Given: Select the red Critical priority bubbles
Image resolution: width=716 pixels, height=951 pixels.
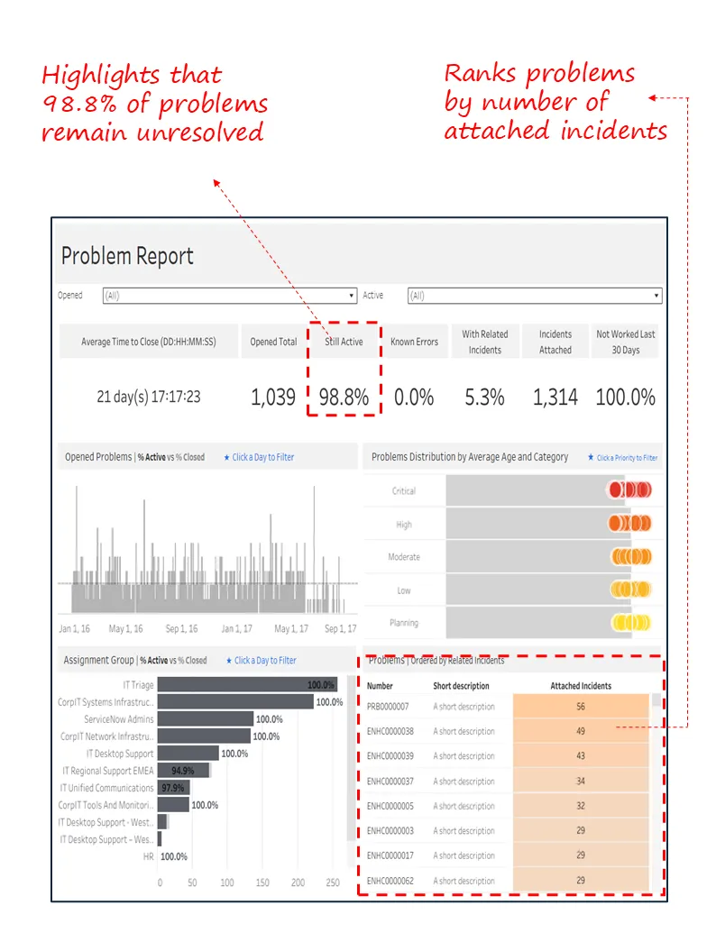Looking at the screenshot, I should [629, 490].
